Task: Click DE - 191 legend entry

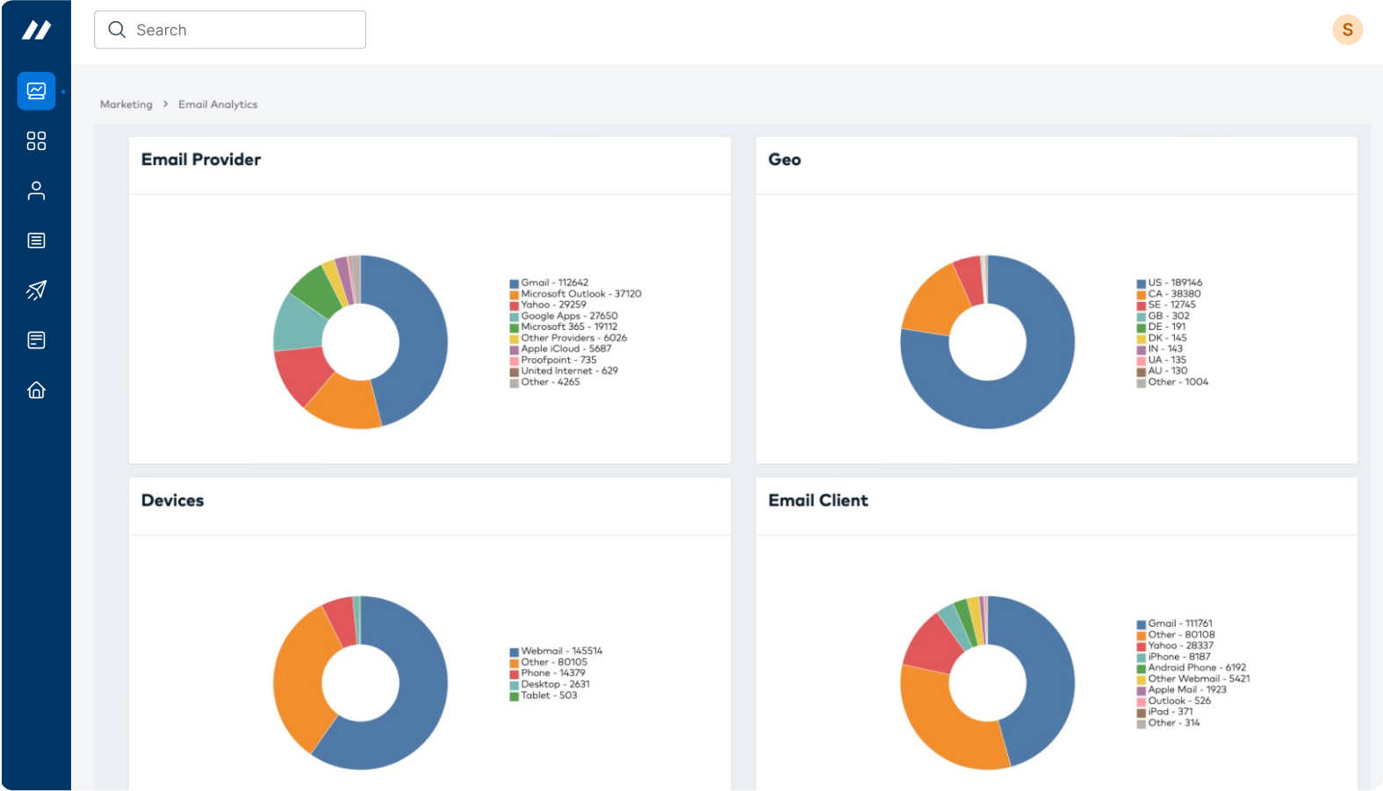Action: (x=1161, y=327)
